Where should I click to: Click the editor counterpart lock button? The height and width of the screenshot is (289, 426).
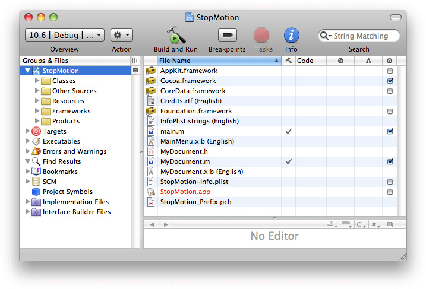(390, 224)
